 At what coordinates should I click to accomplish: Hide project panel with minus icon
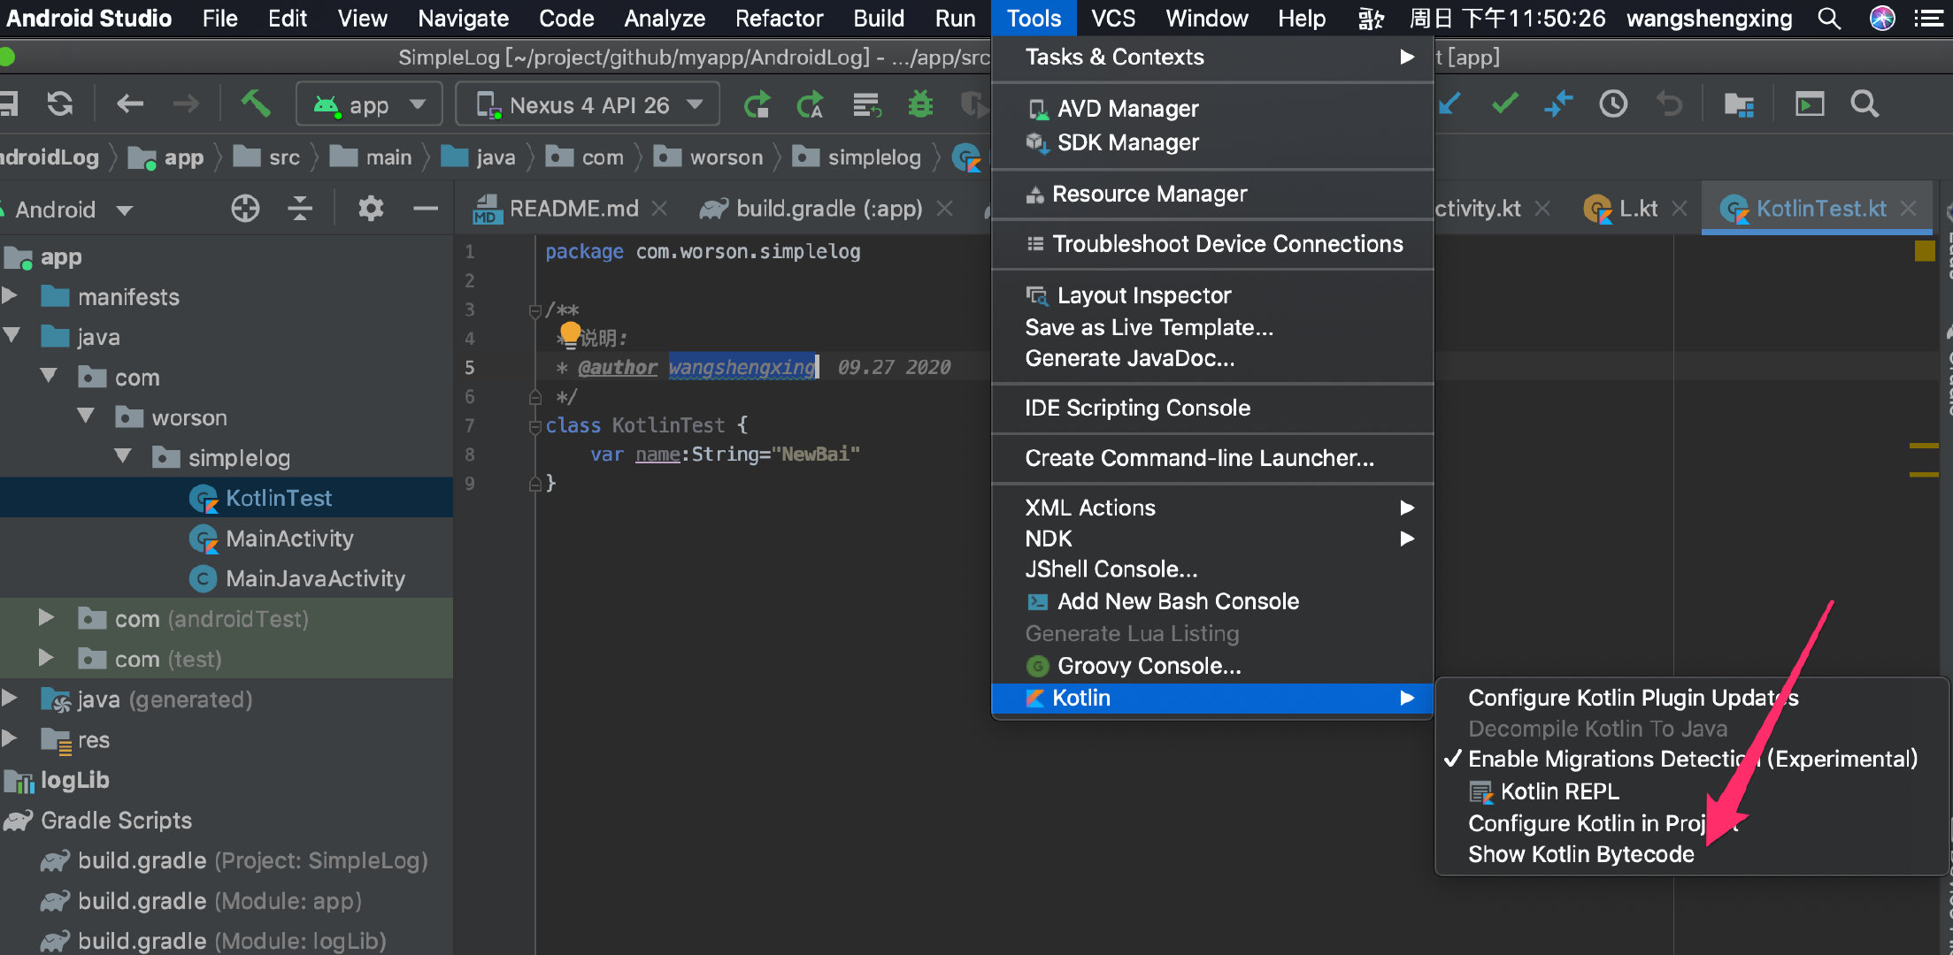pos(426,209)
